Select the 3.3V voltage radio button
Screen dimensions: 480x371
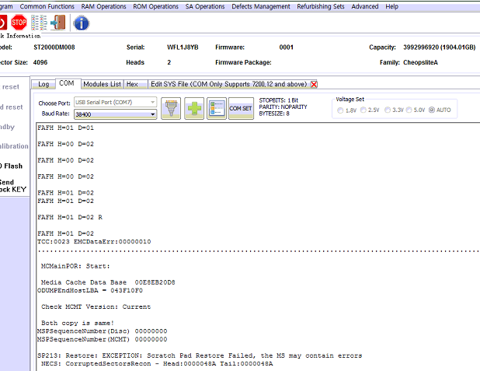point(388,110)
